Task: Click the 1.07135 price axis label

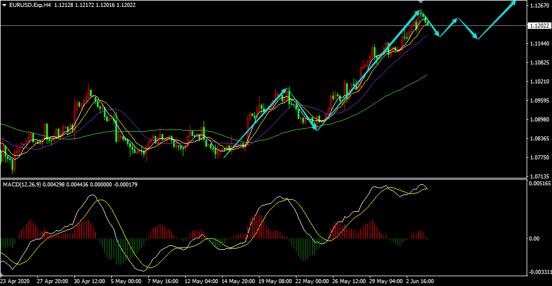Action: (540, 176)
